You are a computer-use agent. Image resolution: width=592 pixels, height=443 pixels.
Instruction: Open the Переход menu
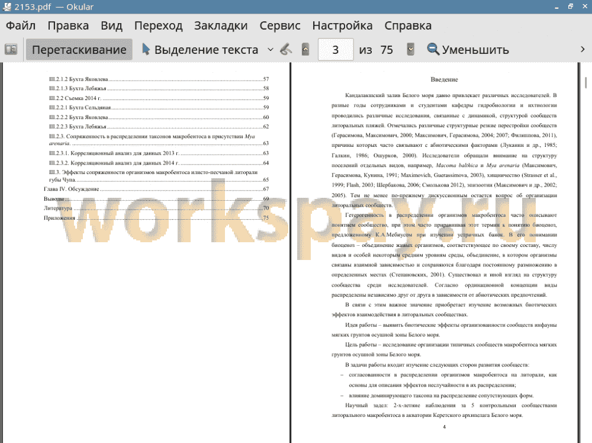coord(158,25)
